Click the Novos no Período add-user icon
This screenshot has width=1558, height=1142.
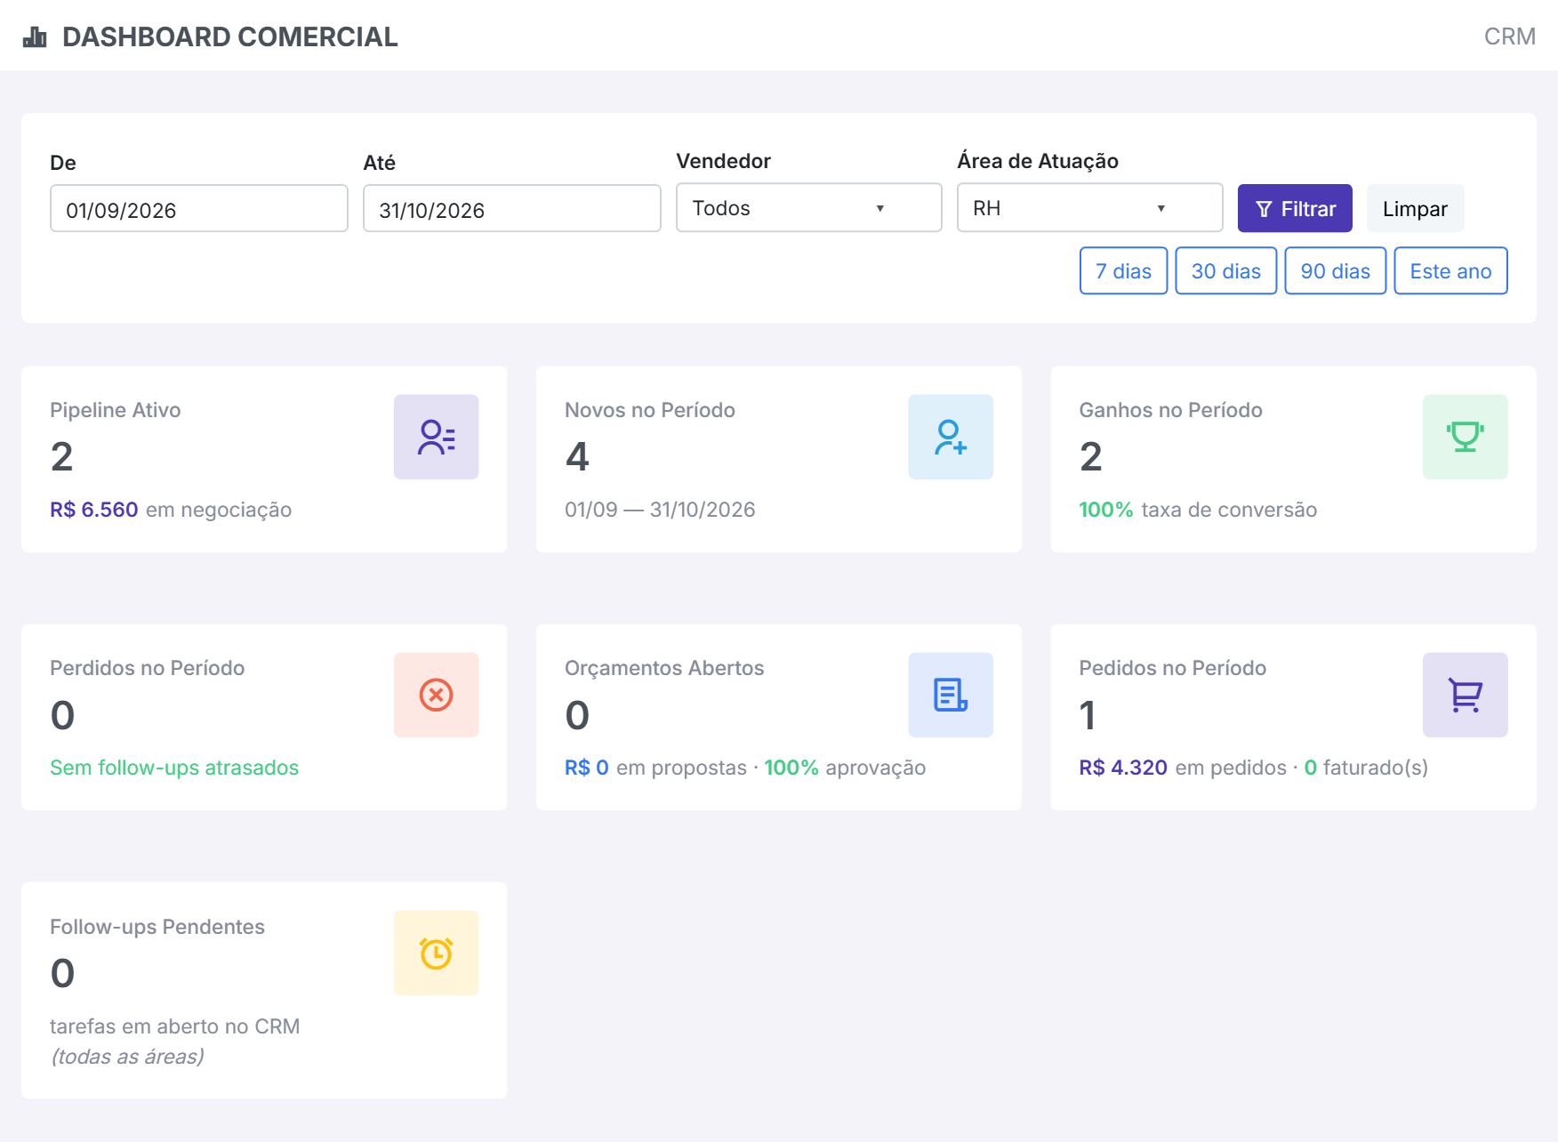(x=951, y=437)
